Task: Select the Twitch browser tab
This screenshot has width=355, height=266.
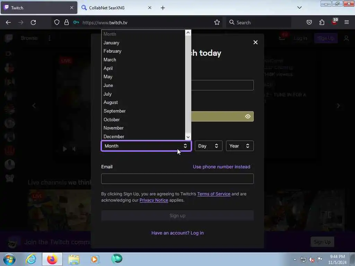Action: pos(38,8)
